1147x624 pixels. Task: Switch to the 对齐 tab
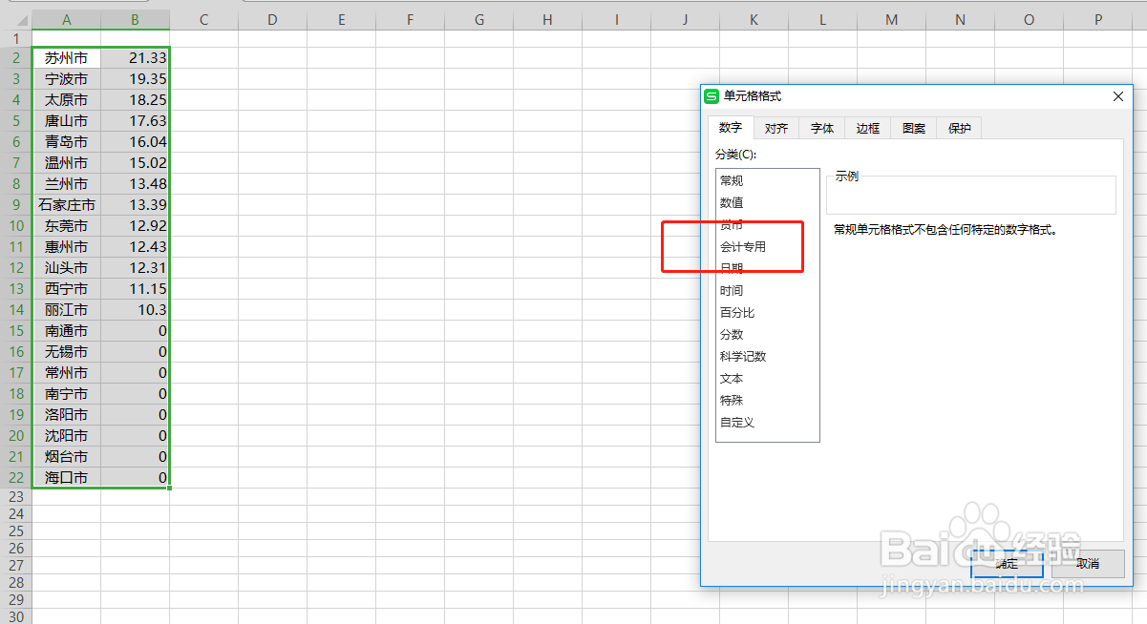point(776,128)
